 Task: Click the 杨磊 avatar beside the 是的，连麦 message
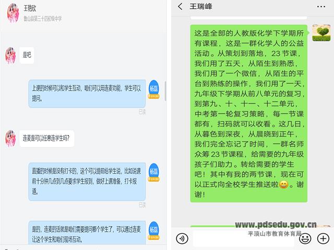coord(154,230)
